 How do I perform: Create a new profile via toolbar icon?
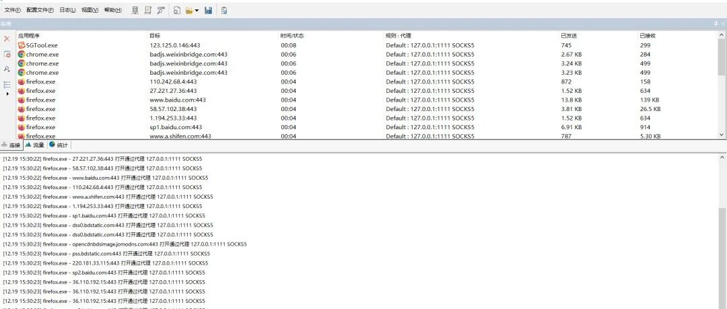(x=176, y=10)
